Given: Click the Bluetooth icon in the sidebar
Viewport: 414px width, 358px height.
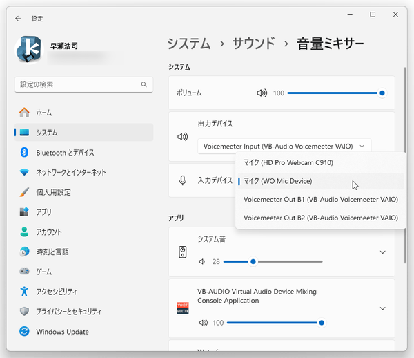Looking at the screenshot, I should point(24,153).
